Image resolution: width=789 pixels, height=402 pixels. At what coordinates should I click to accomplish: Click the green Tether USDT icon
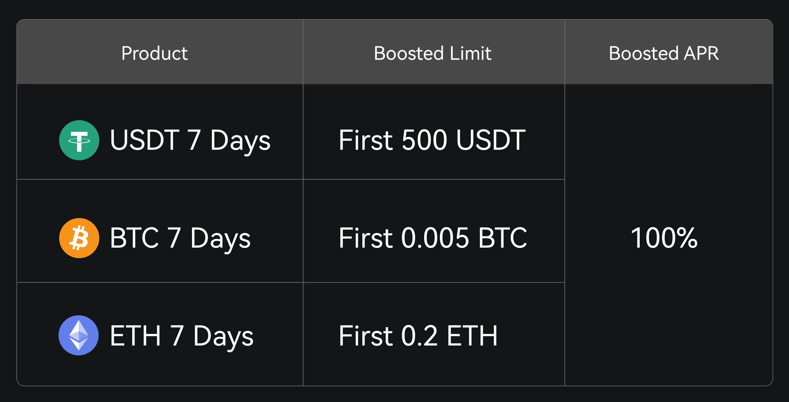[x=79, y=140]
